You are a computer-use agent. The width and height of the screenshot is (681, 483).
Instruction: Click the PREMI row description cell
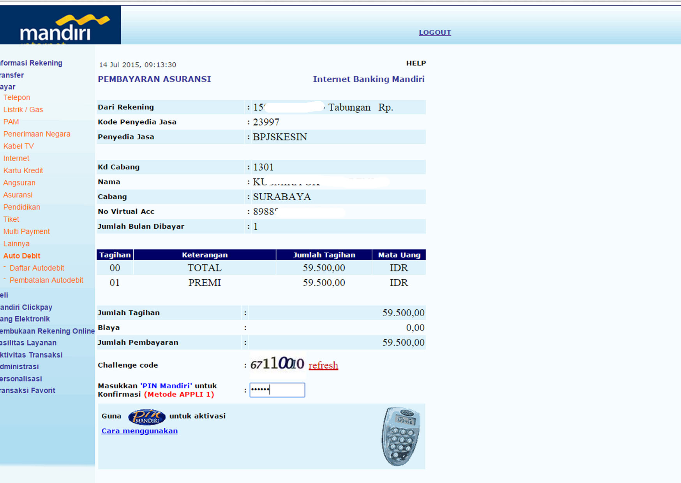[205, 283]
